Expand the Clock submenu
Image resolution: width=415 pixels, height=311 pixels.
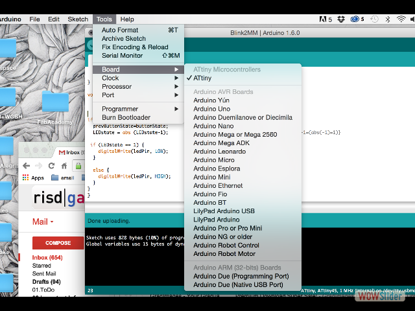click(x=138, y=78)
